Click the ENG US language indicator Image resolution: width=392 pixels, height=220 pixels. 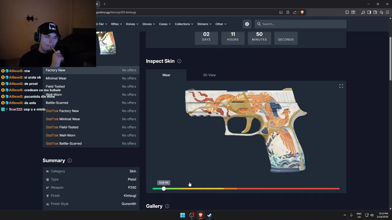[x=359, y=215]
